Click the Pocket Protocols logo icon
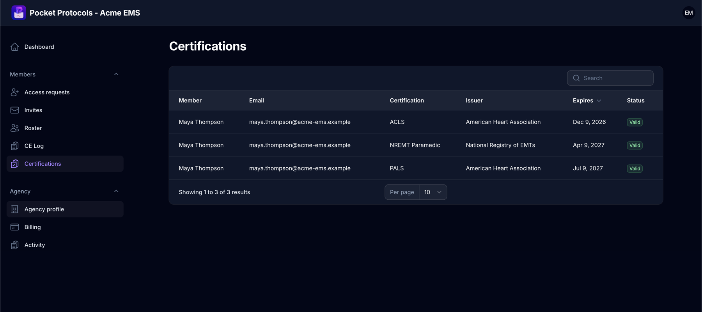 pyautogui.click(x=19, y=13)
